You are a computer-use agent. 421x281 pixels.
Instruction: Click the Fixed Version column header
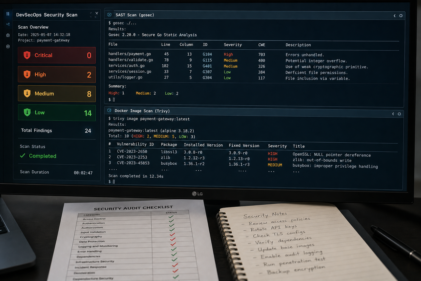point(244,146)
